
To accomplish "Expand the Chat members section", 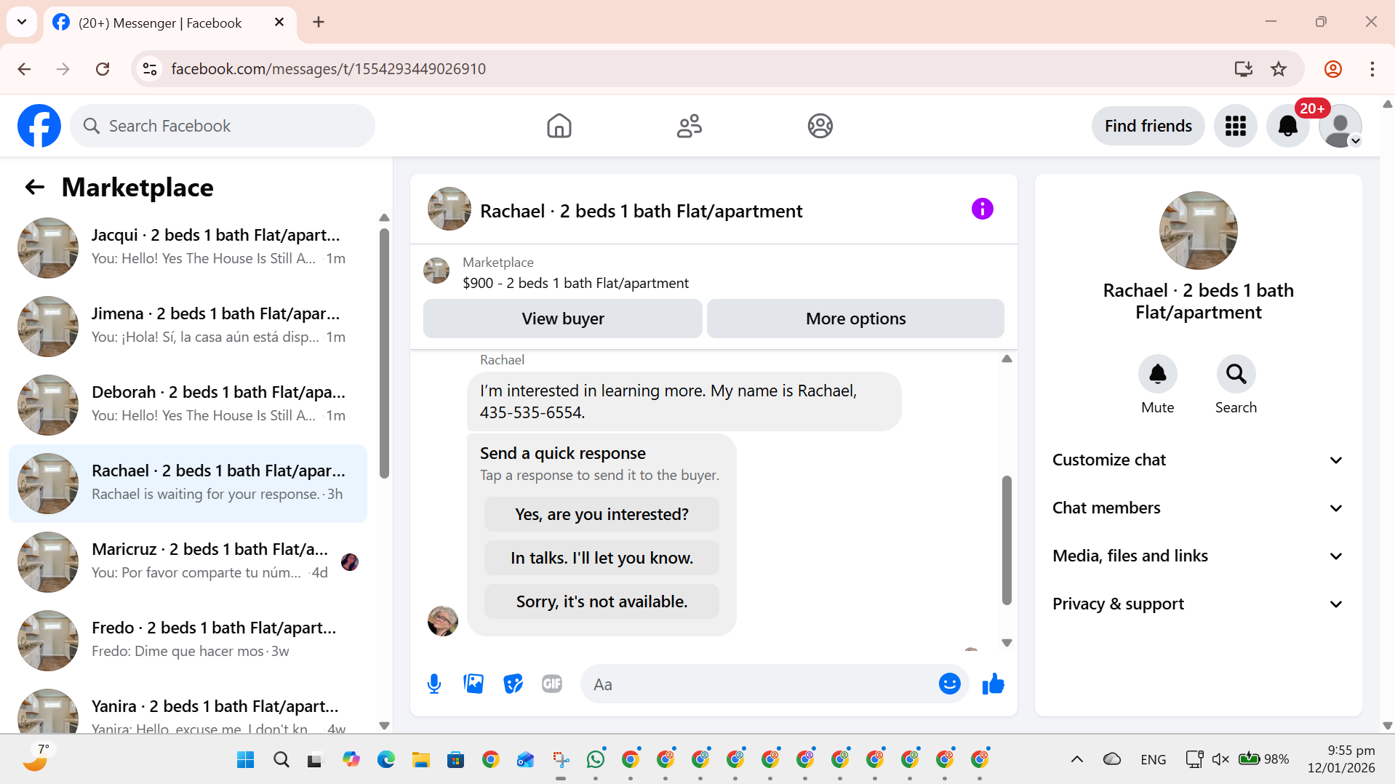I will pyautogui.click(x=1198, y=508).
